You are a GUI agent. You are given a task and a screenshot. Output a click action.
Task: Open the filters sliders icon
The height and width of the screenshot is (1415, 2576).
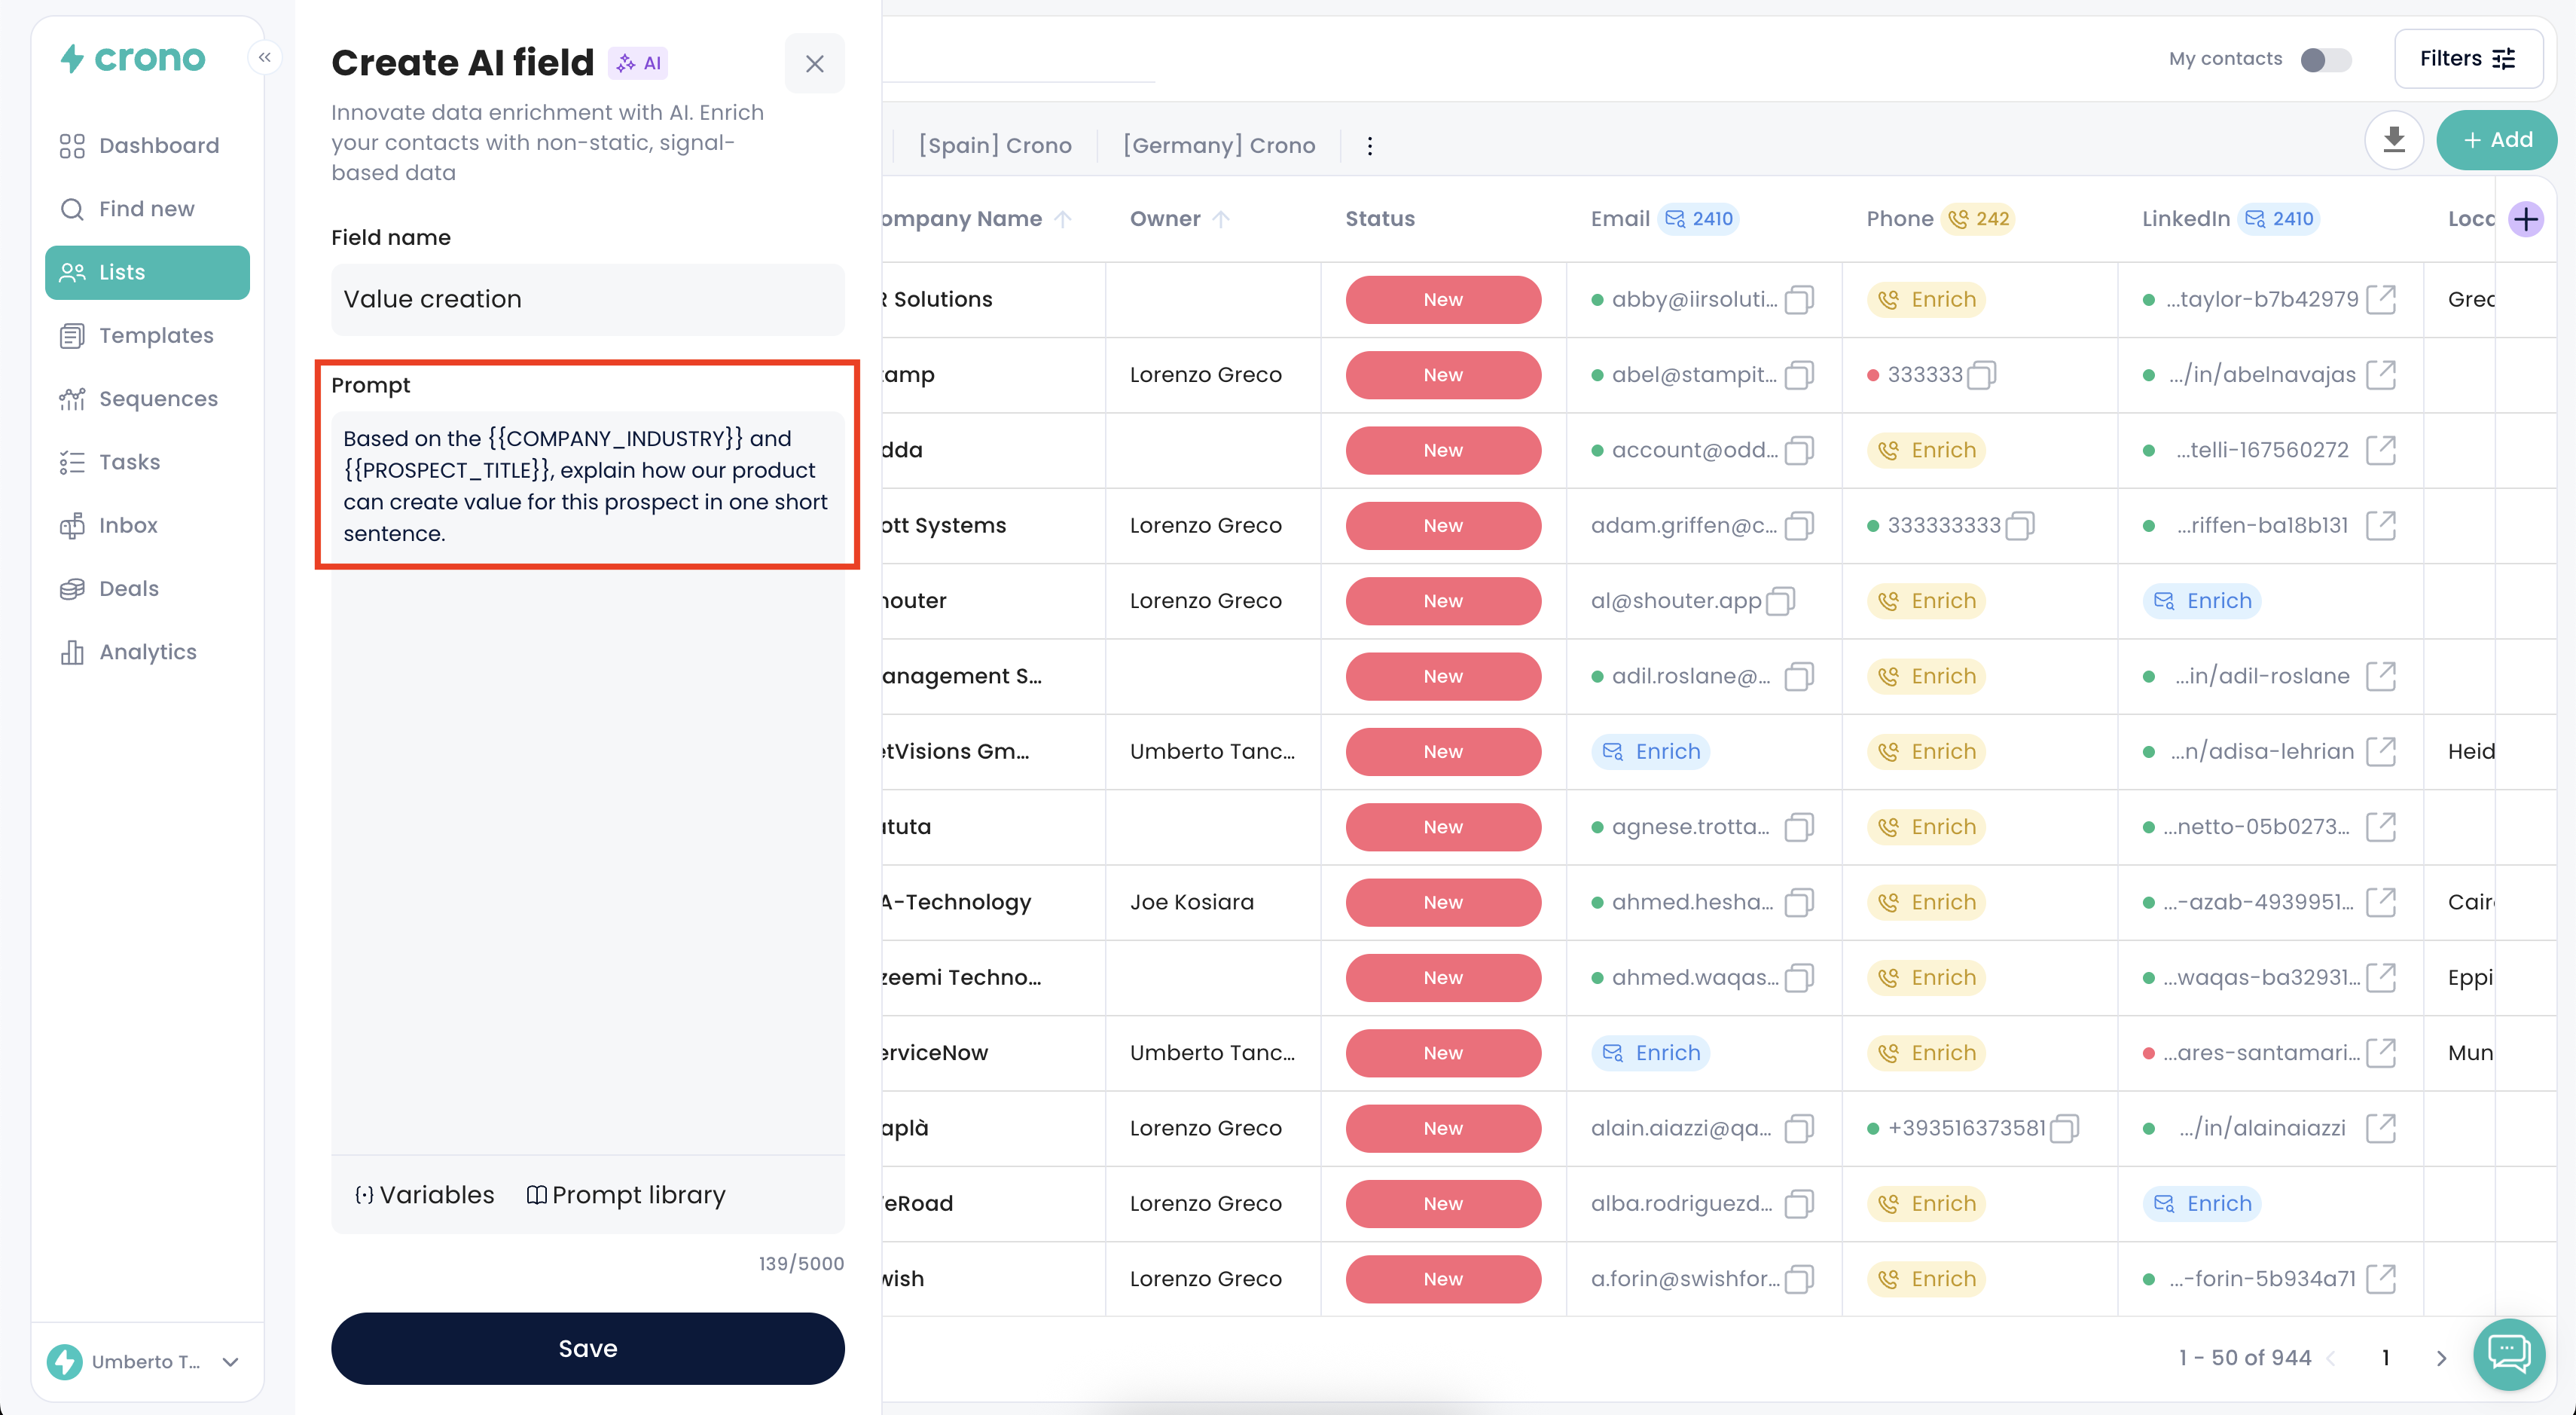(2504, 59)
